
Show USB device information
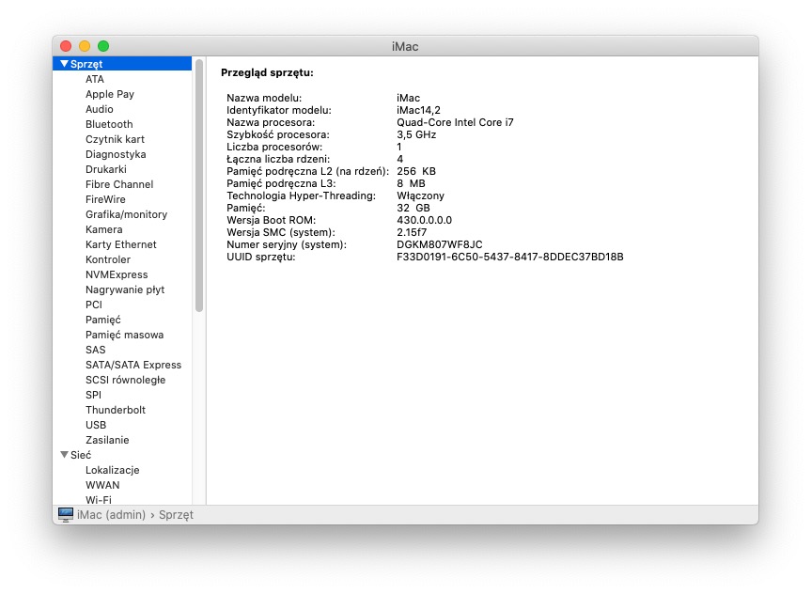click(x=96, y=425)
